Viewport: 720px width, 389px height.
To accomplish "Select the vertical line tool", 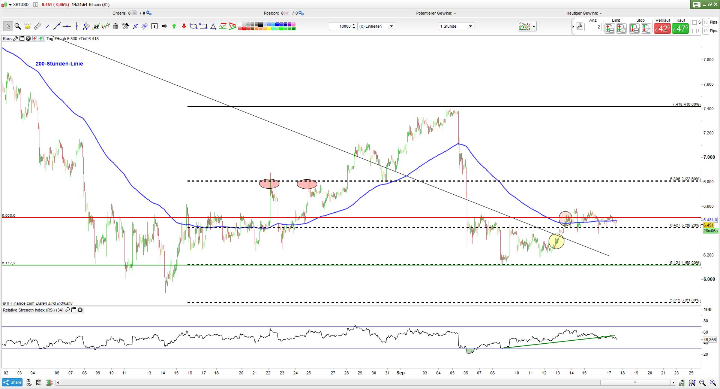I will tap(76, 26).
